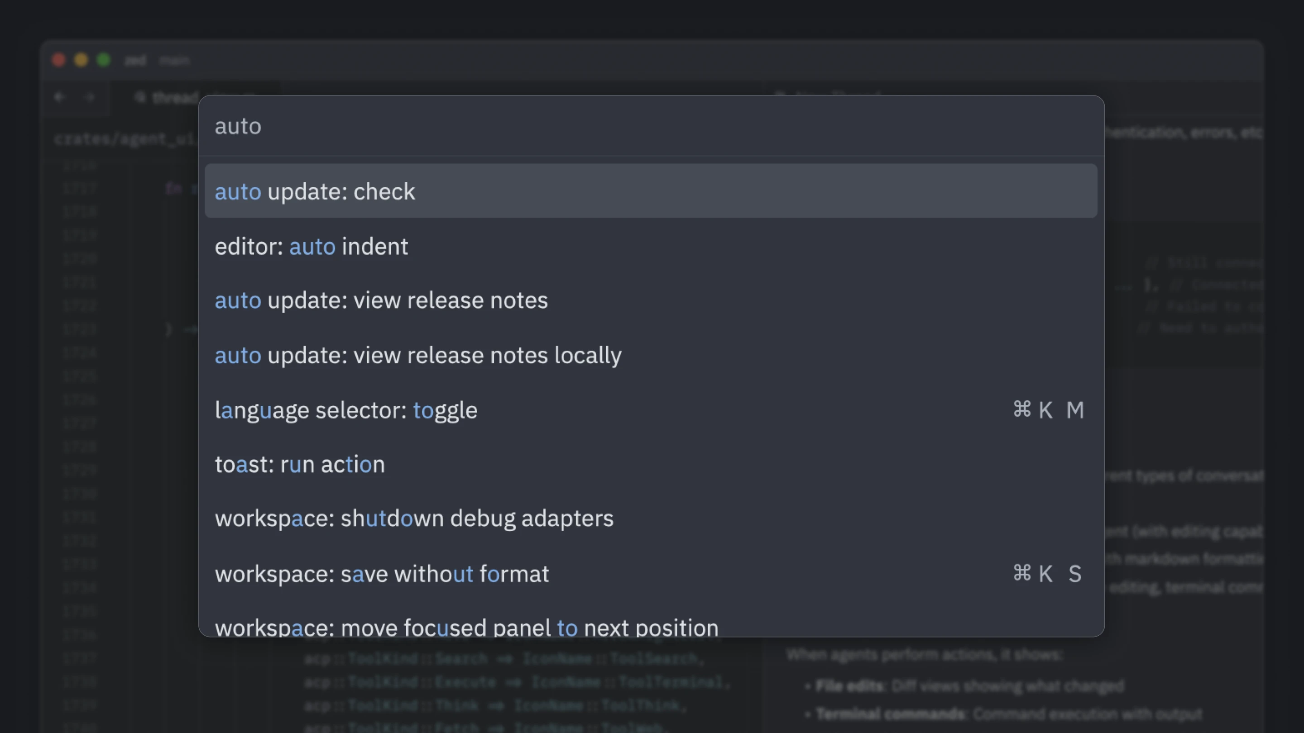Click the icon on the thread tab
Screen dimensions: 1304x733
(x=140, y=97)
